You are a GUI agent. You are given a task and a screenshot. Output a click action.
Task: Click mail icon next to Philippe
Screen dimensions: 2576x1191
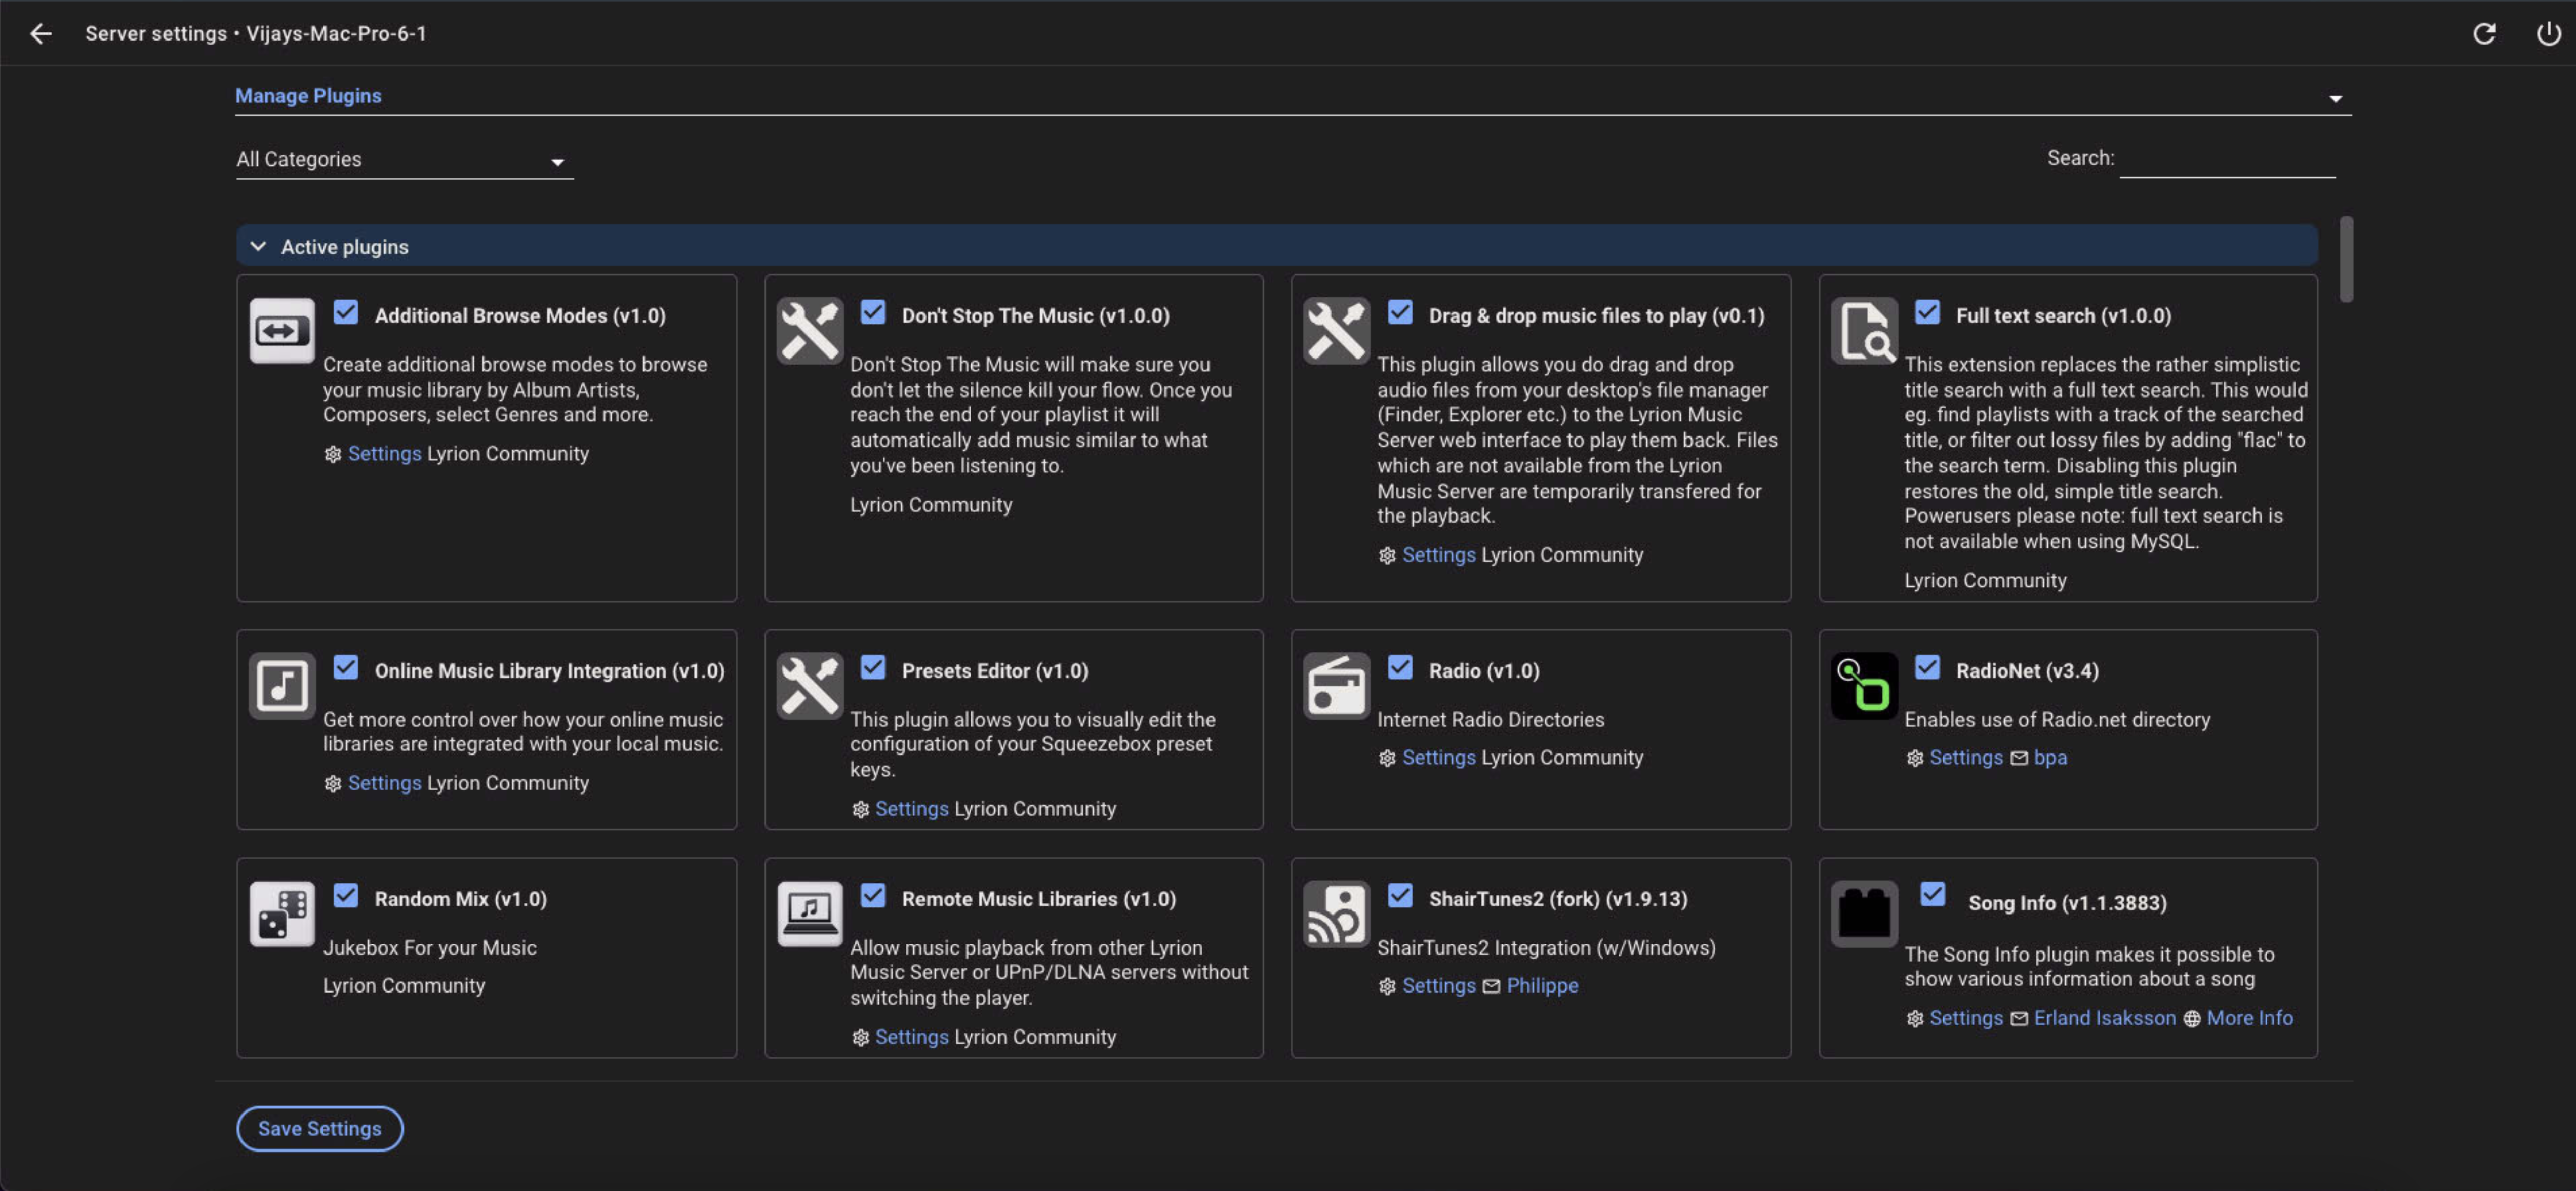pos(1491,986)
